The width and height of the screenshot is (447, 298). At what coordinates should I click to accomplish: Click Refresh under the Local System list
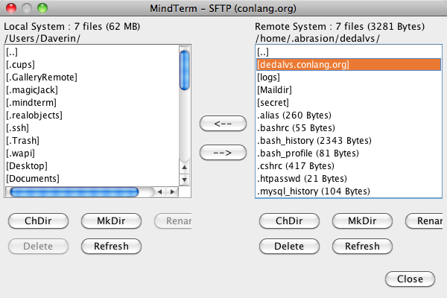tap(111, 246)
